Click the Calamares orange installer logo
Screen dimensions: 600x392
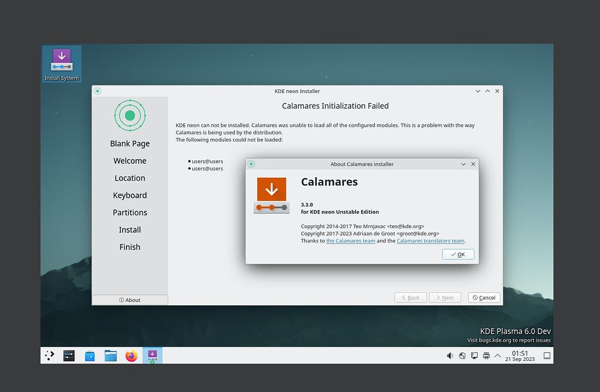(x=272, y=195)
